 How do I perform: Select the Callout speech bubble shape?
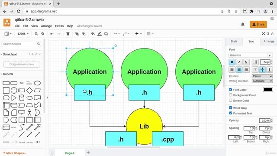point(22,113)
